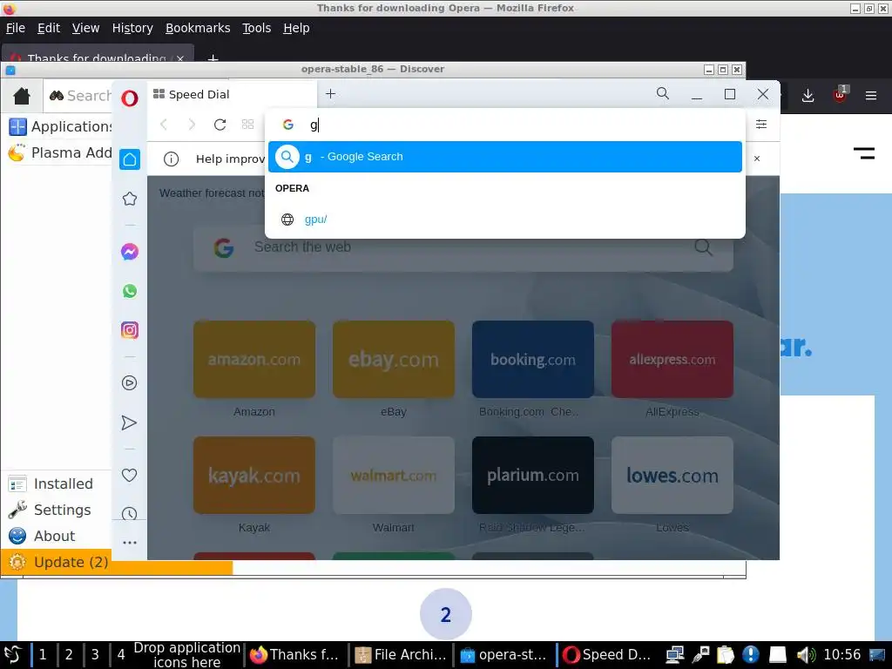Open Opera Easy Setup sliders icon
Viewport: 892px width, 669px height.
[761, 124]
